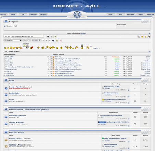Click the forum status icon beside Bastelstube
The image size is (155, 151).
(x=6, y=95)
